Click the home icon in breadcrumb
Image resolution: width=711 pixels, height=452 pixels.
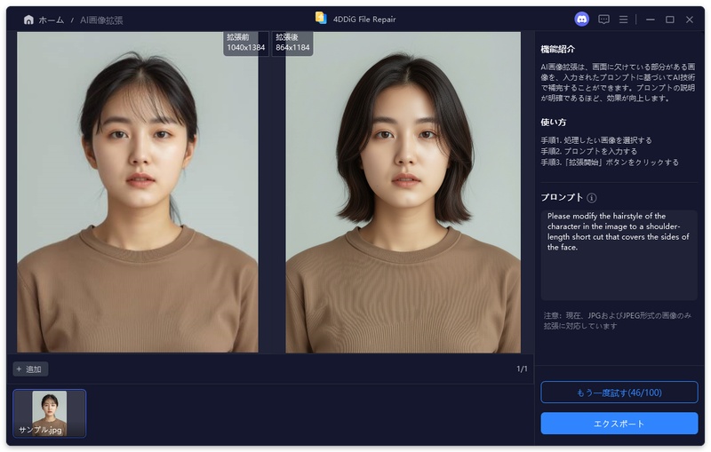pyautogui.click(x=28, y=20)
